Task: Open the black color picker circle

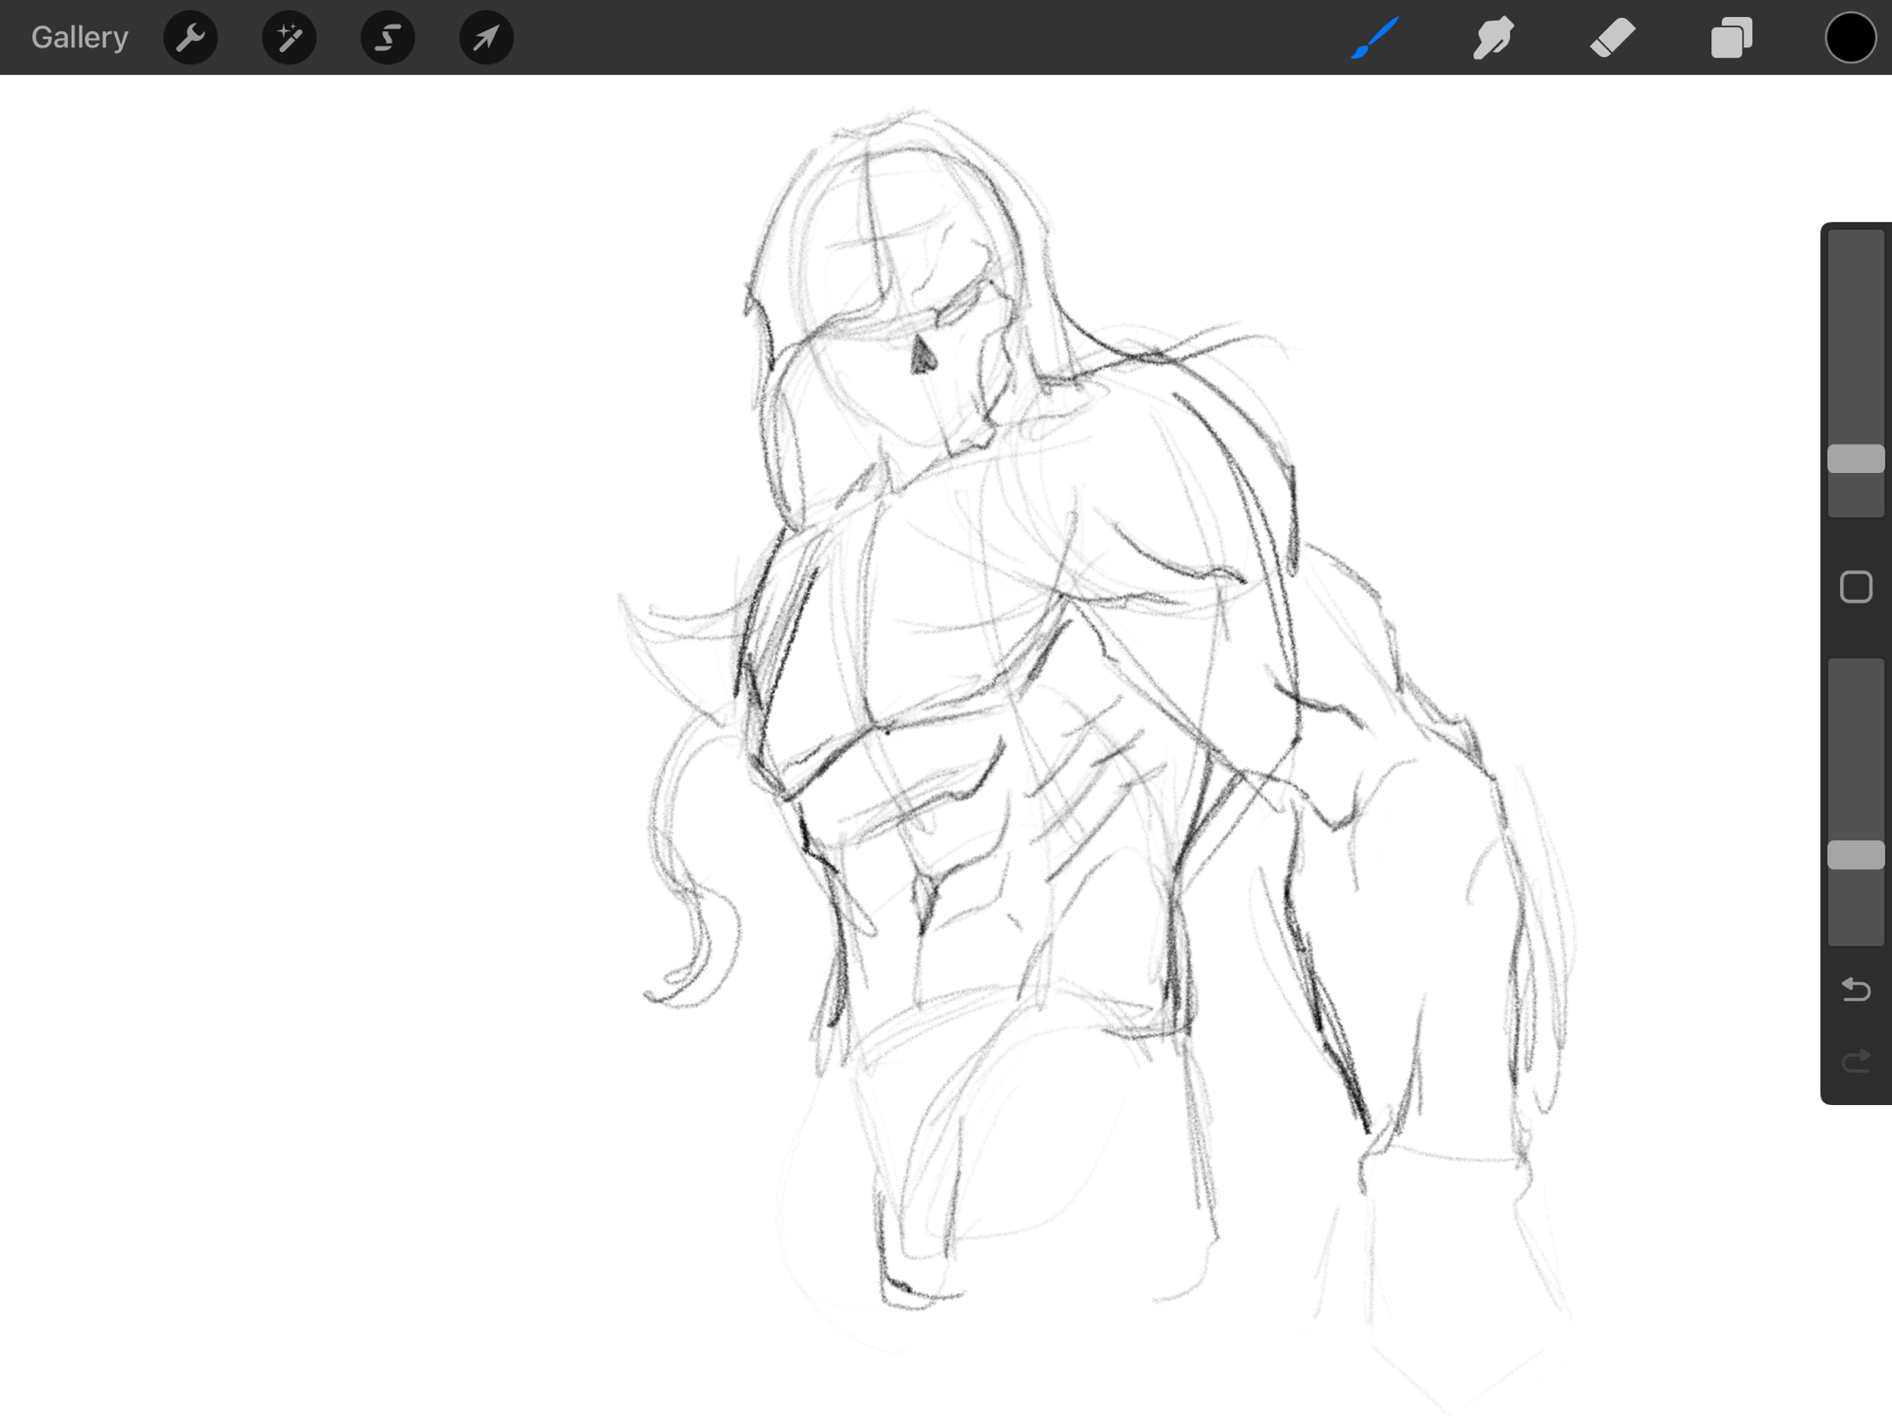Action: point(1849,38)
